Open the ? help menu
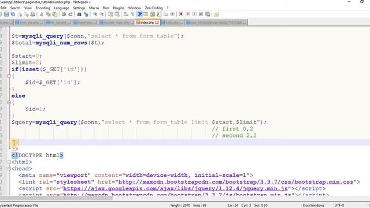The height and width of the screenshot is (208, 370). click(168, 8)
